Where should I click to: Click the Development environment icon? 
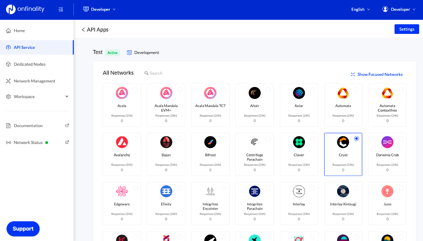tap(129, 53)
